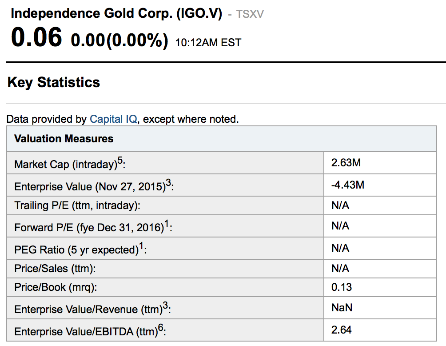Click the Price/Book (mrq) label

(x=56, y=287)
